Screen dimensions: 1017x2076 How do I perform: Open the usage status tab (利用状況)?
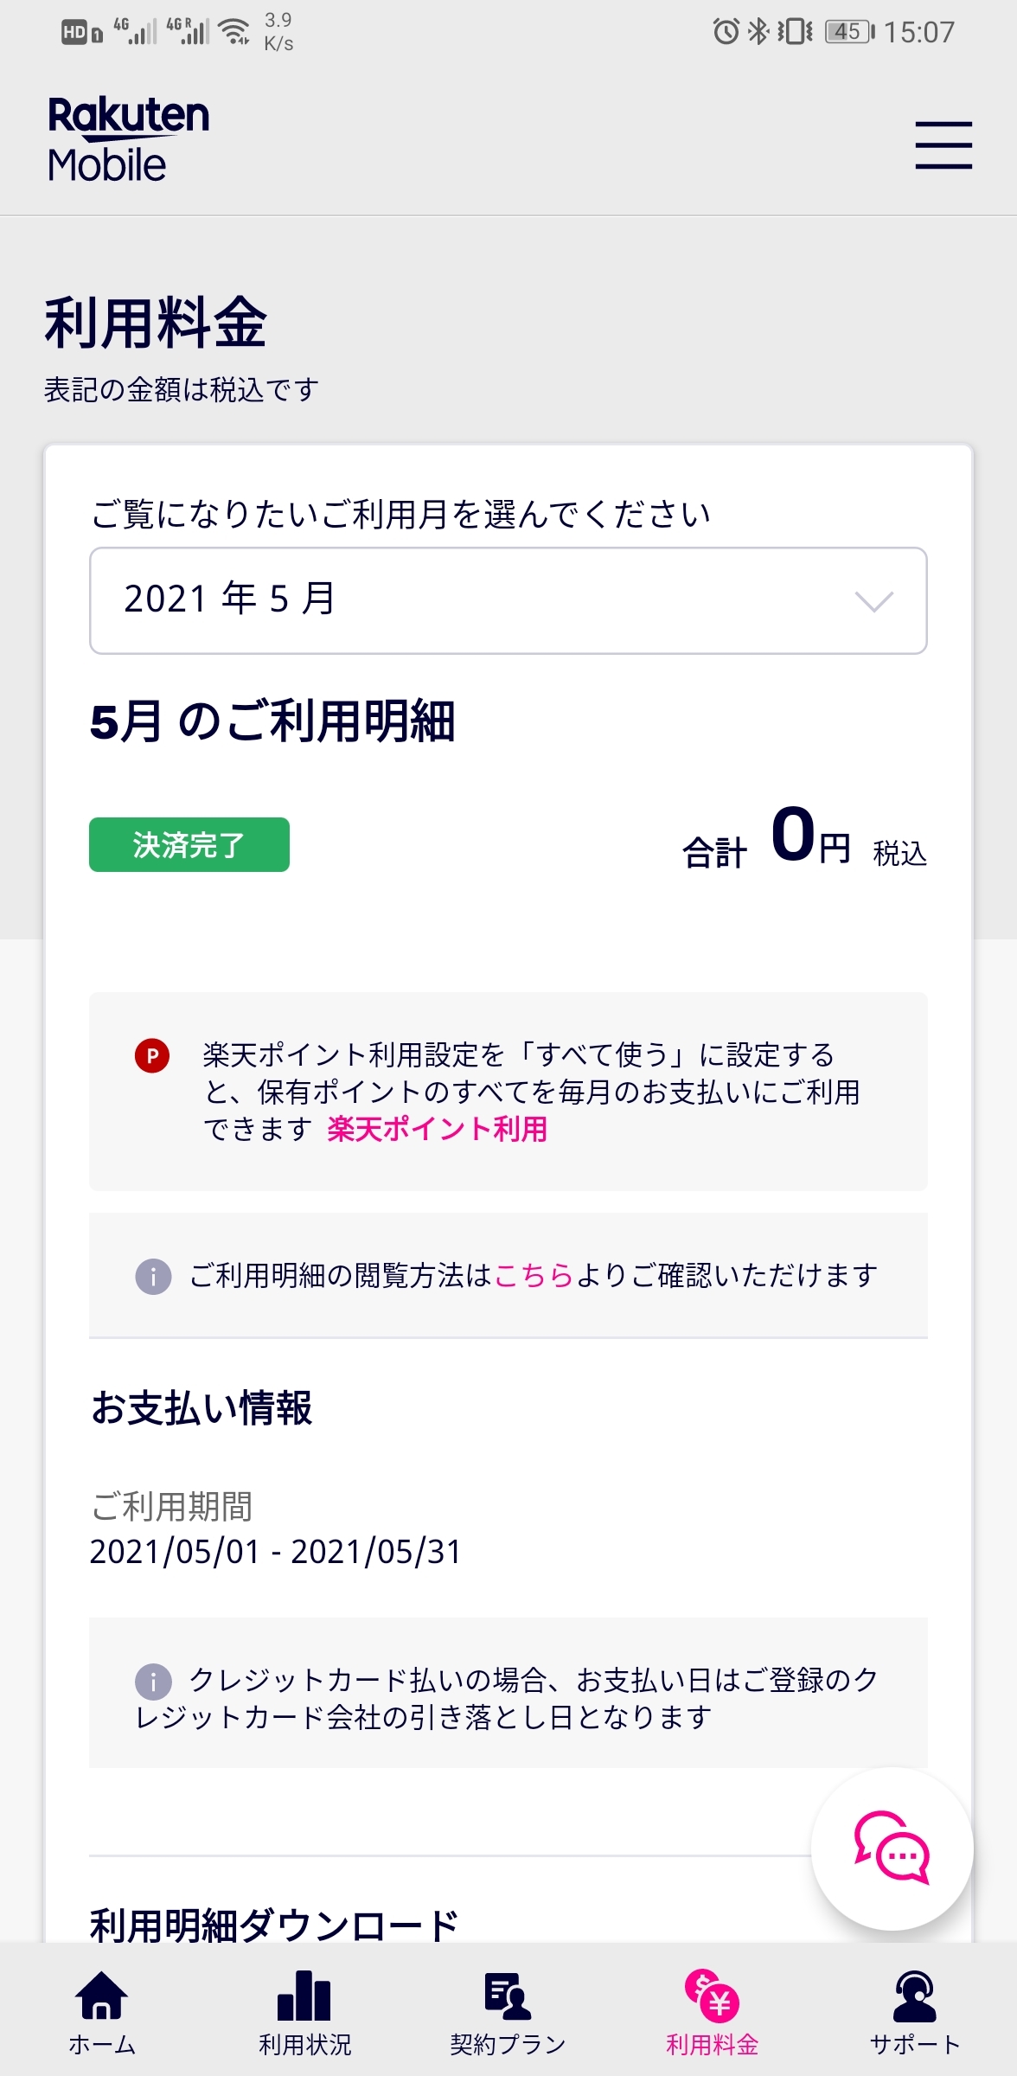pos(304,2013)
